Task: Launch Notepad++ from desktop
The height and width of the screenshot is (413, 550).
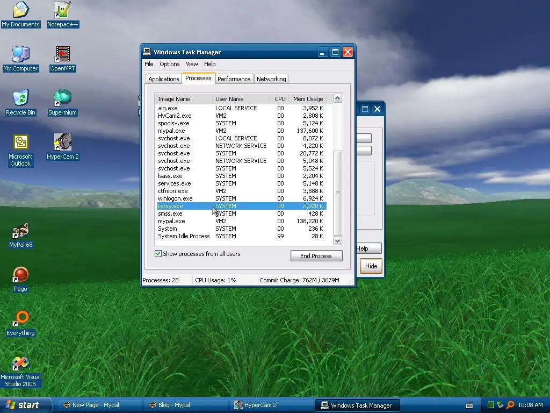Action: tap(63, 15)
